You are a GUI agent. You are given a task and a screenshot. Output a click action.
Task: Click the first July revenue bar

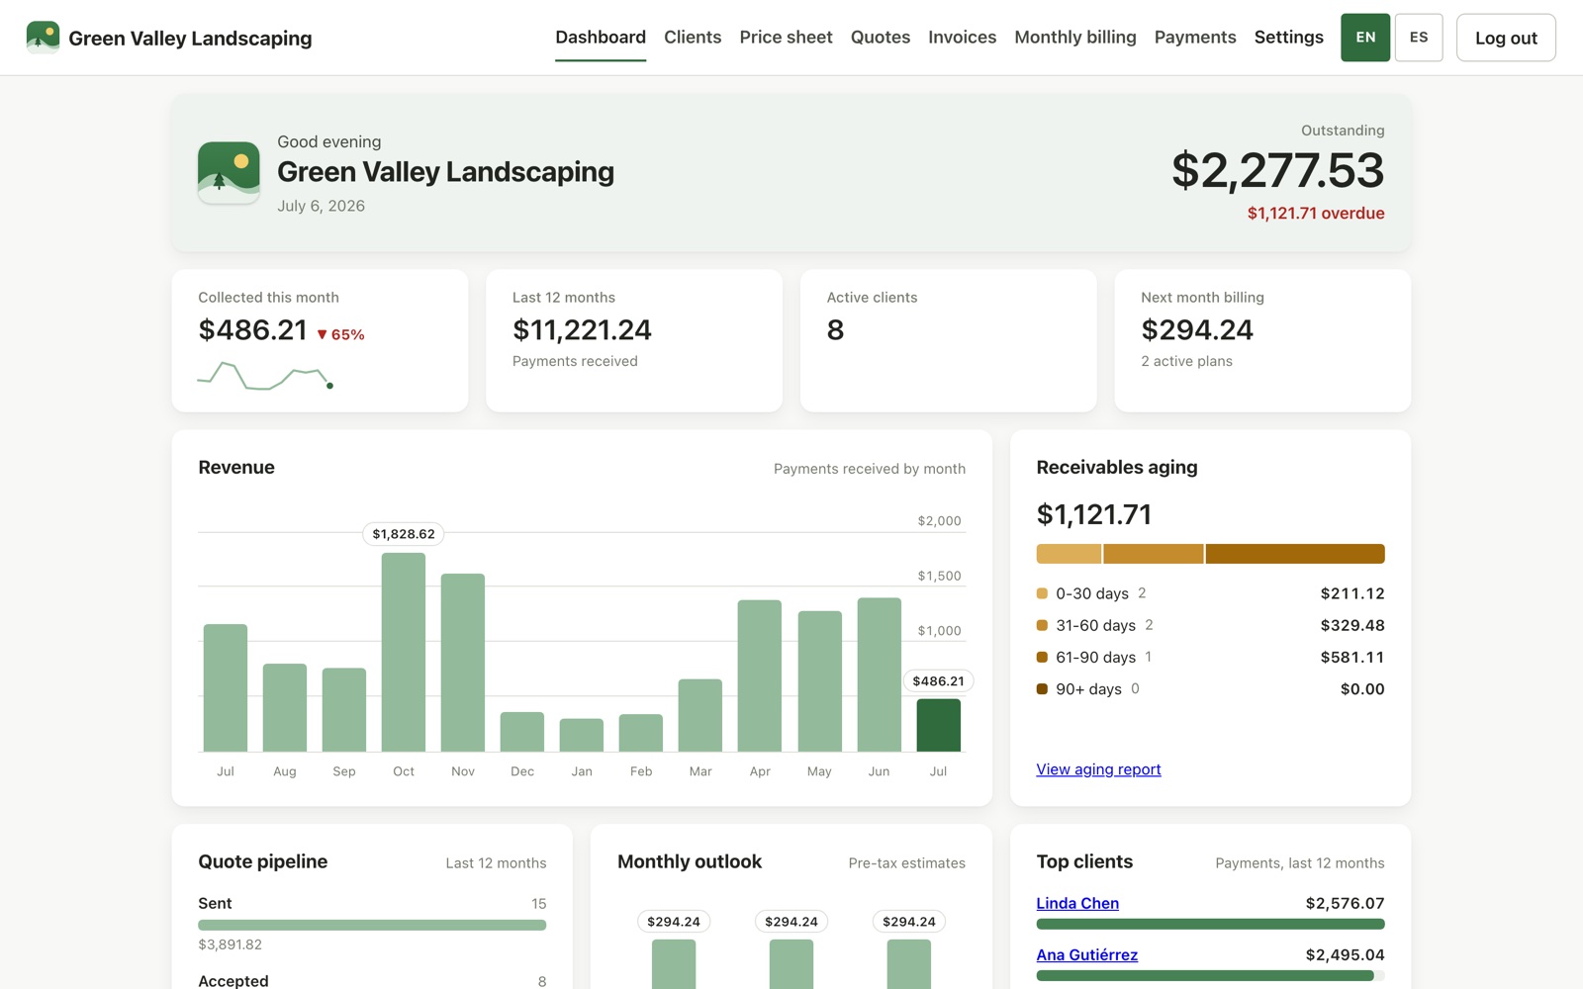pyautogui.click(x=226, y=687)
